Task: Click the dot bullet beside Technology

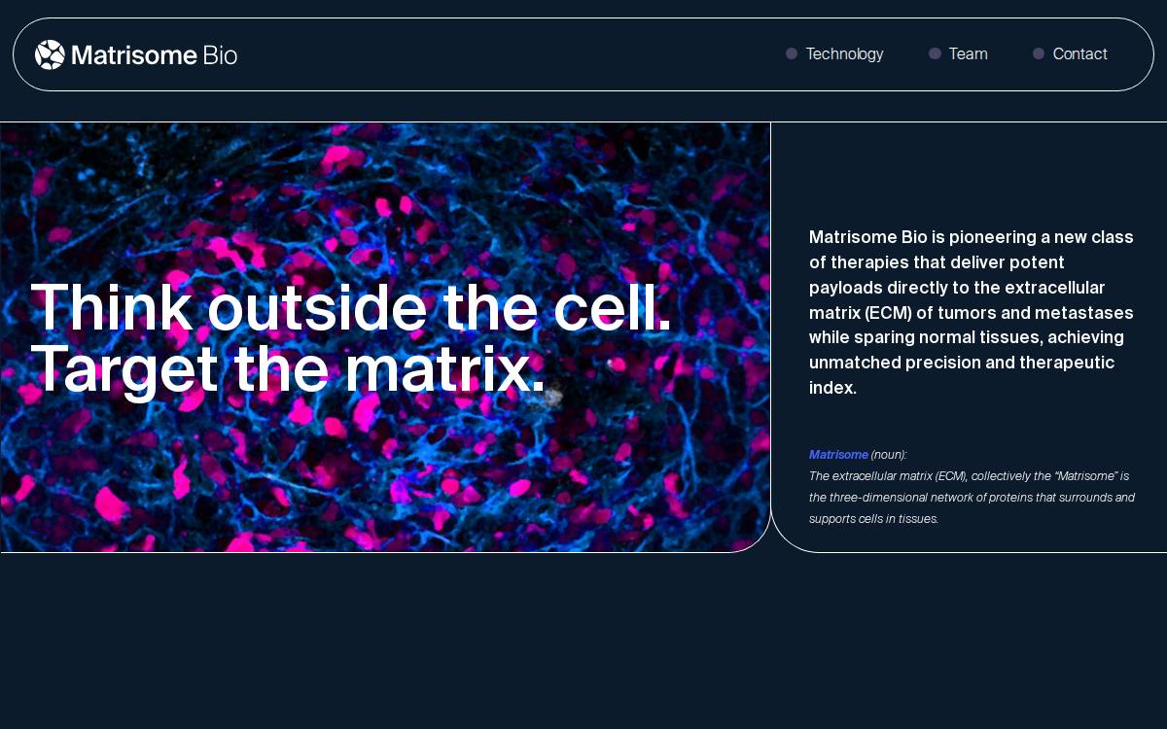Action: pyautogui.click(x=792, y=53)
